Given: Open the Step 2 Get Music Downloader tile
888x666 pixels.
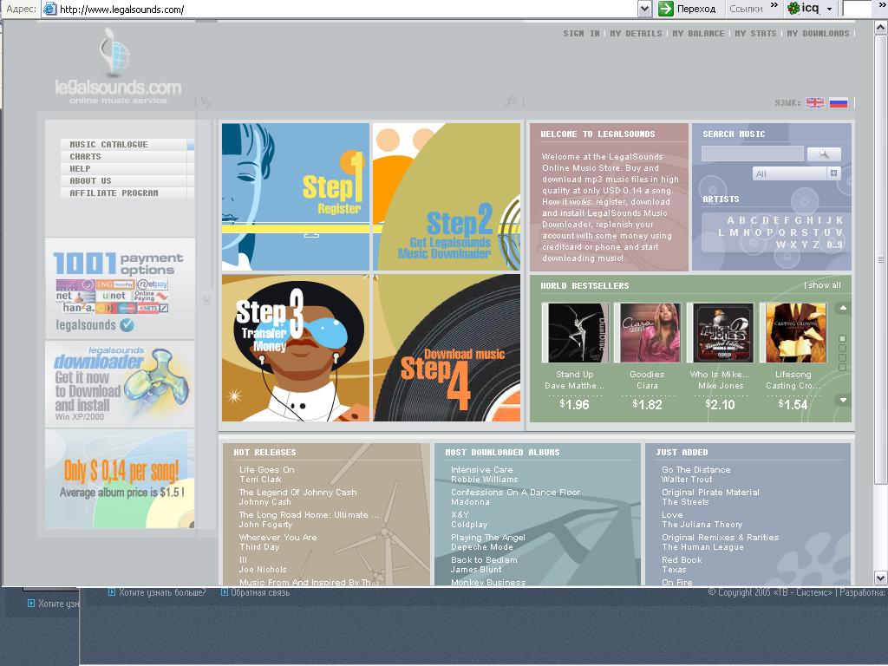Looking at the screenshot, I should (x=447, y=197).
